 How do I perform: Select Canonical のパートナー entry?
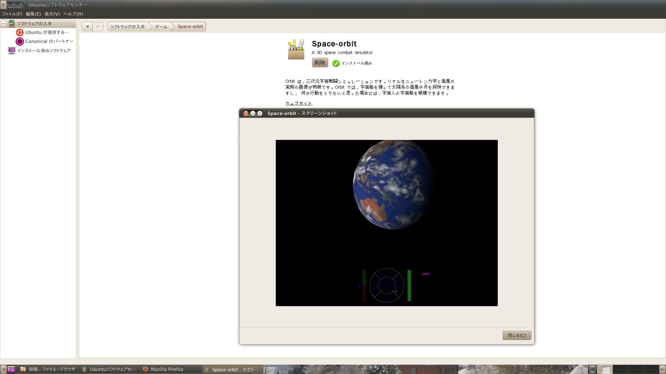tap(49, 41)
